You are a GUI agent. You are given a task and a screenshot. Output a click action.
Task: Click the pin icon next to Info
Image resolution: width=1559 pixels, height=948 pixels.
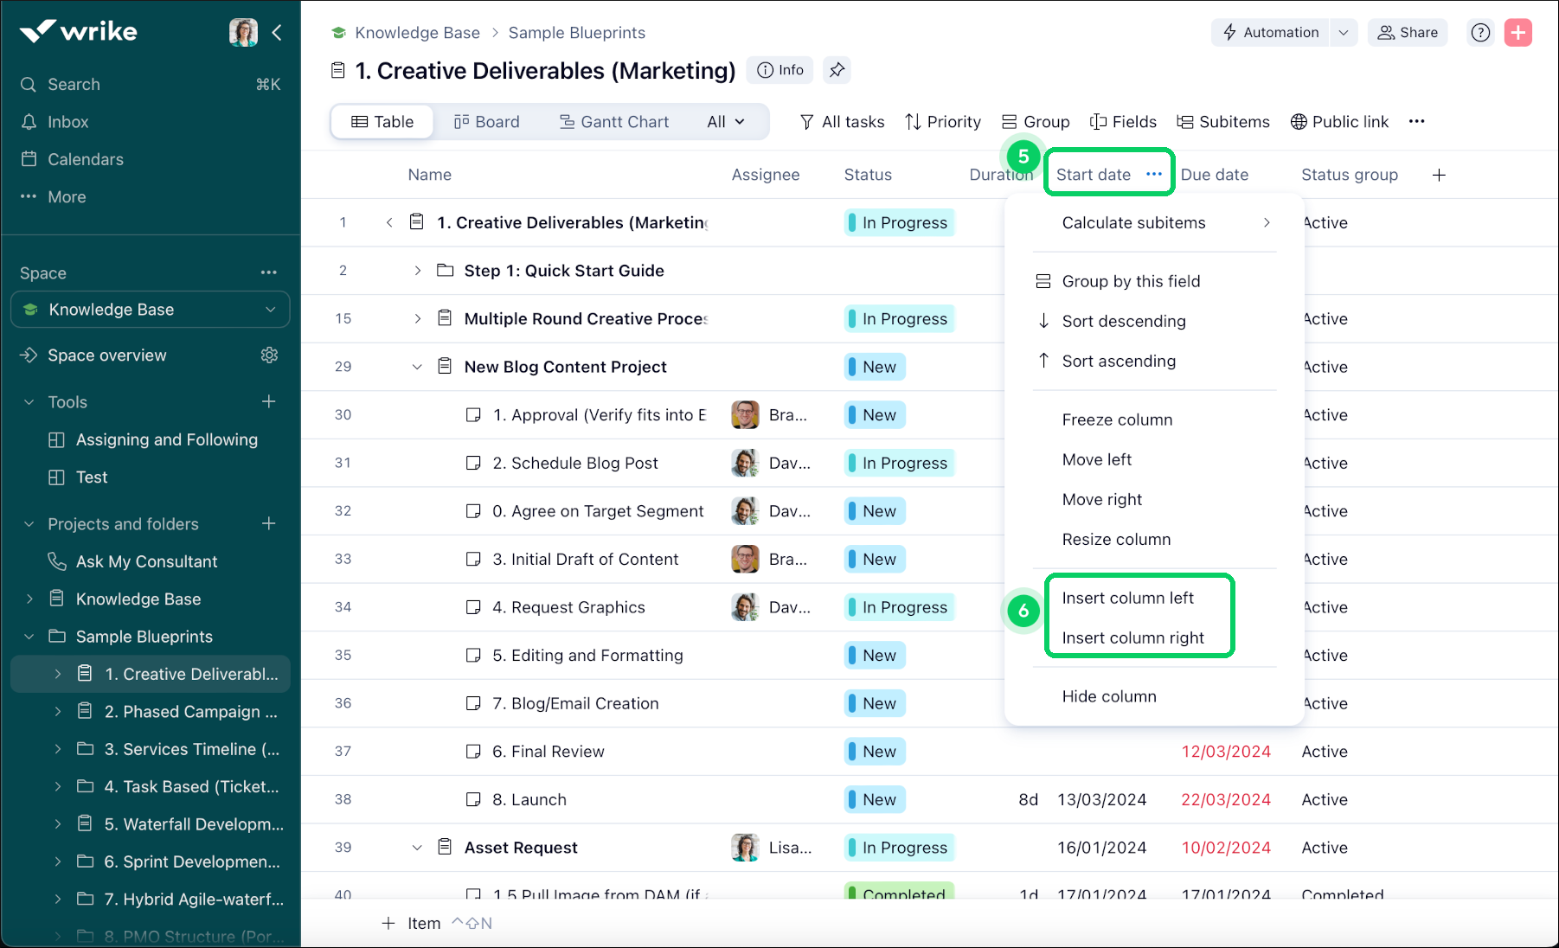836,70
